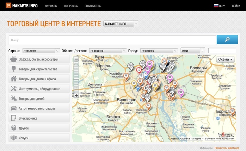This screenshot has width=246, height=151.
Task: Click the 'Авто-, мото-, велотовары' button
Action: tap(39, 108)
